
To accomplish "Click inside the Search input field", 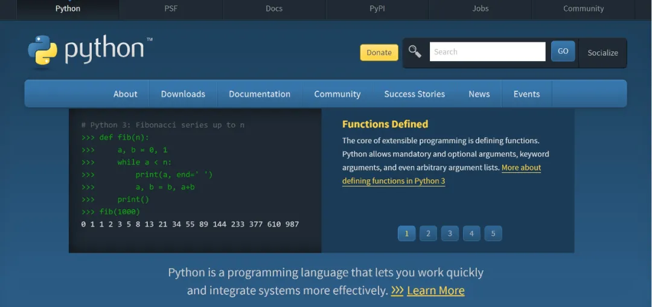I will coord(487,51).
